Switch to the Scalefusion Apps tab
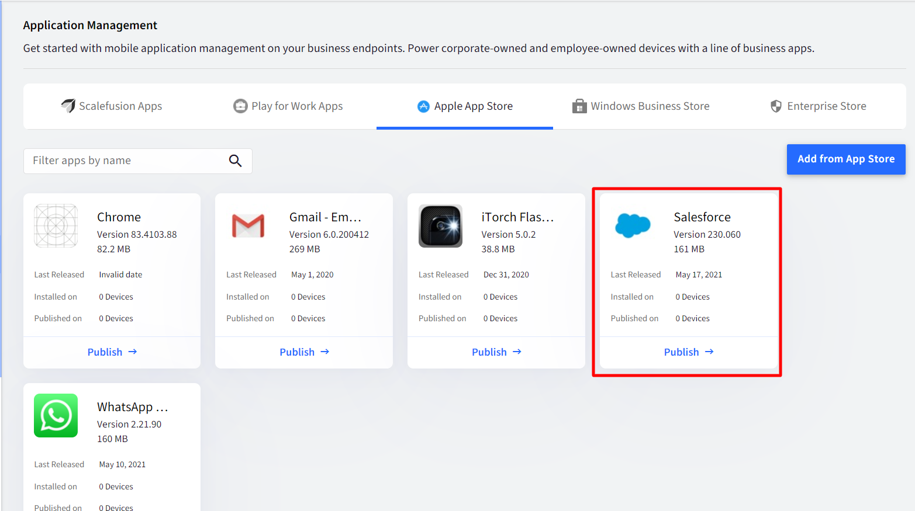Screen dimensions: 915x511 112,106
